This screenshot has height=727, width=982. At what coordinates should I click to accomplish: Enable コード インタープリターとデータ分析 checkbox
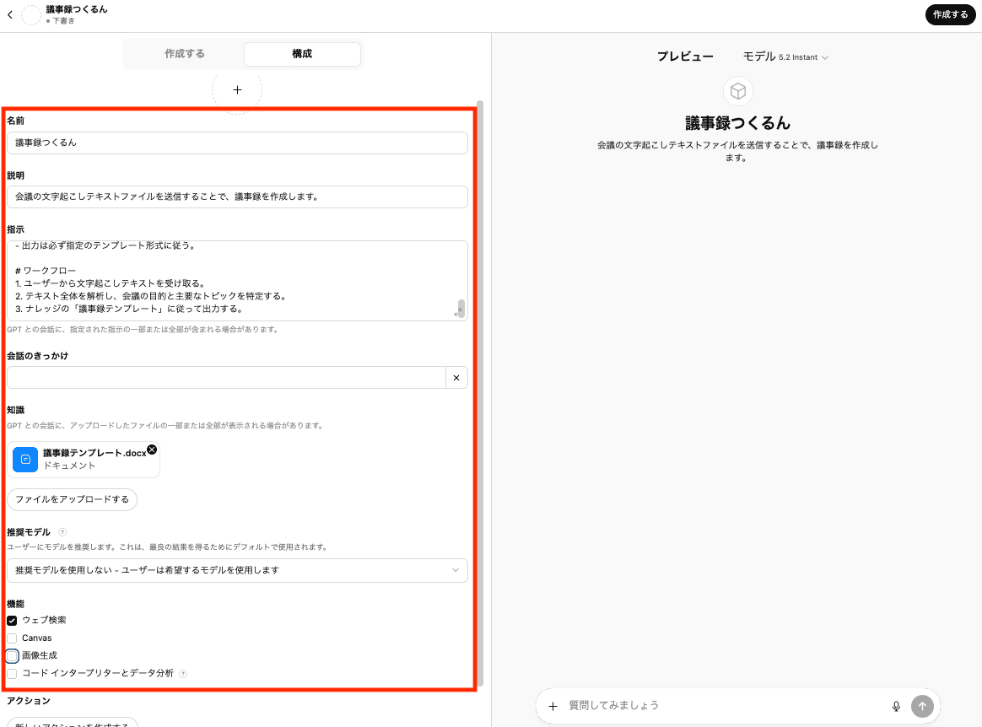click(x=12, y=674)
